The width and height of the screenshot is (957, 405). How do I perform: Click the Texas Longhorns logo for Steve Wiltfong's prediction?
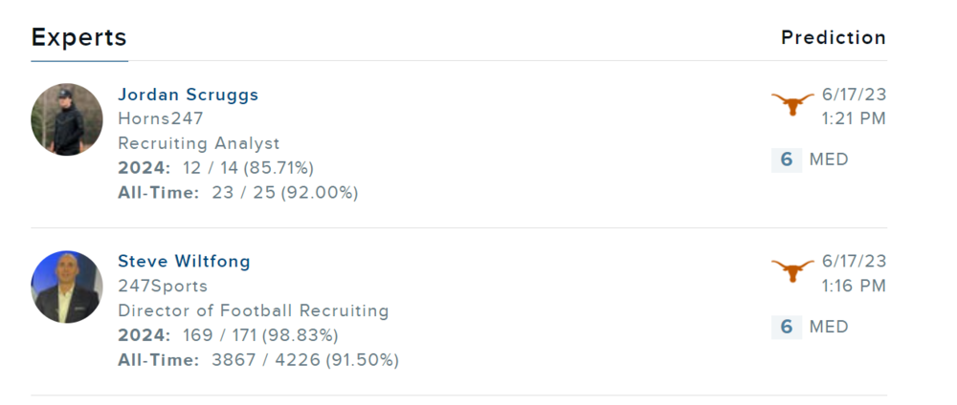click(x=792, y=270)
